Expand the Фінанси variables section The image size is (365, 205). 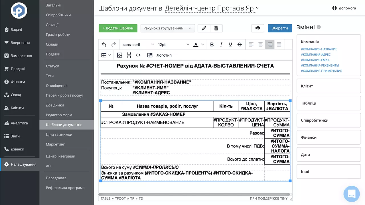[329, 137]
